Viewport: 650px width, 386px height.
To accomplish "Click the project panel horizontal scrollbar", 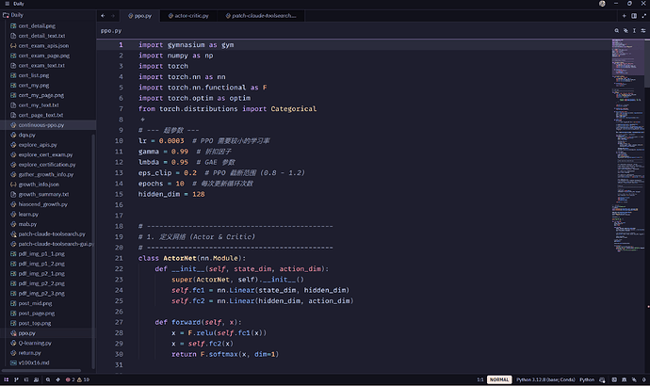I will tap(41, 370).
